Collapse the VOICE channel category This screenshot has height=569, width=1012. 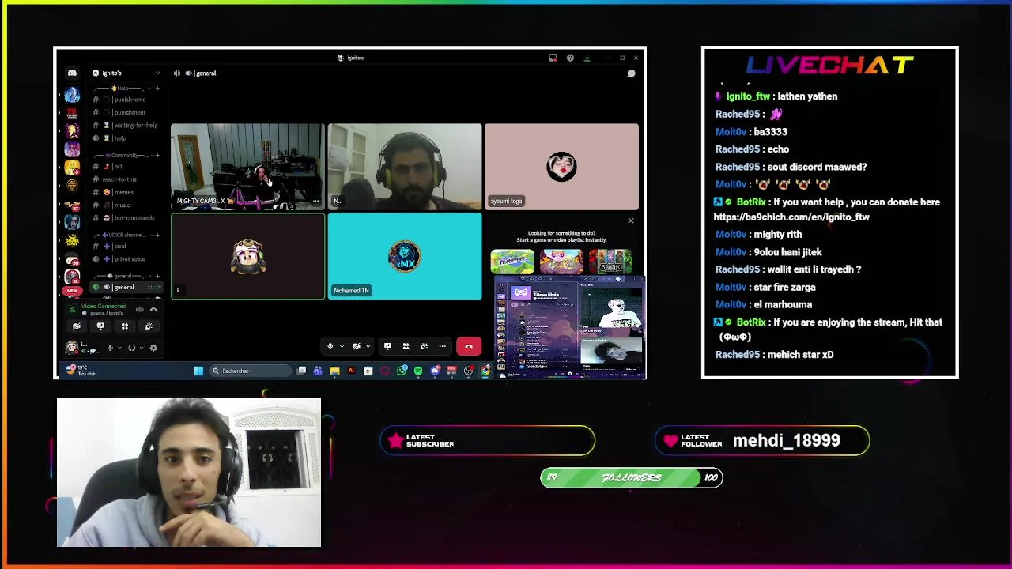[153, 235]
